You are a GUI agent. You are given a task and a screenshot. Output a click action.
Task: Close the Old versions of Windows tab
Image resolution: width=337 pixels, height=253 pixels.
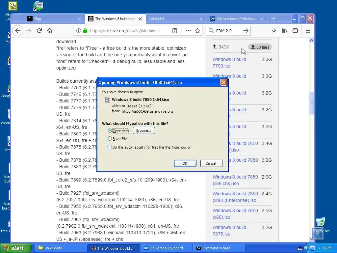pyautogui.click(x=262, y=19)
